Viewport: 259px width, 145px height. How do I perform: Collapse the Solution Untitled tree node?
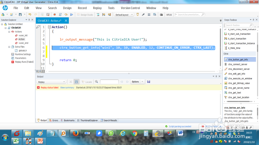tap(2, 24)
